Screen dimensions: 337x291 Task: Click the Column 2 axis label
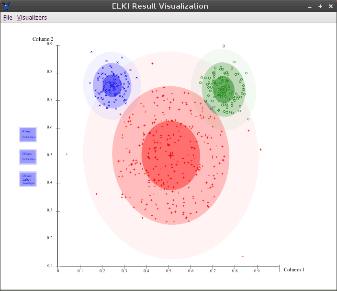(43, 39)
